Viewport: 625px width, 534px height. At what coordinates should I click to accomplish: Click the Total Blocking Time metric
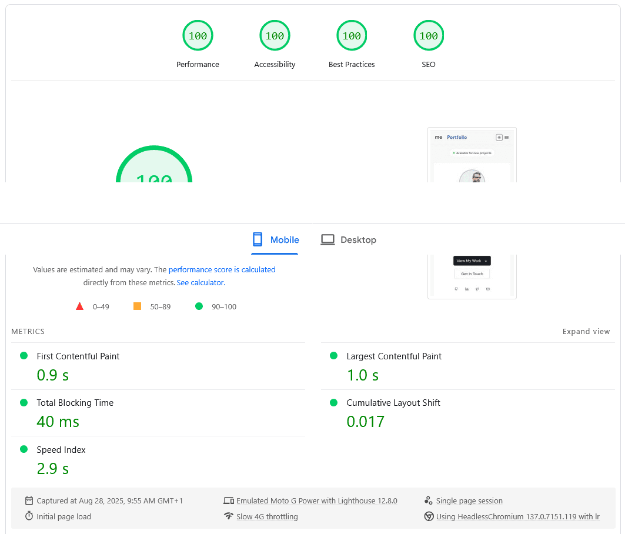[x=75, y=403]
